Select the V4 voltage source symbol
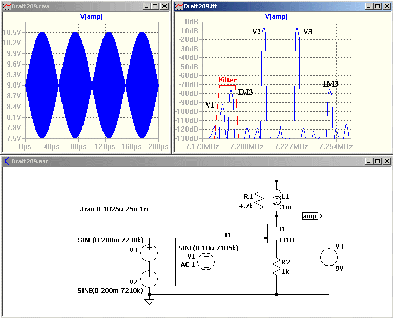The width and height of the screenshot is (393, 318). pyautogui.click(x=329, y=258)
